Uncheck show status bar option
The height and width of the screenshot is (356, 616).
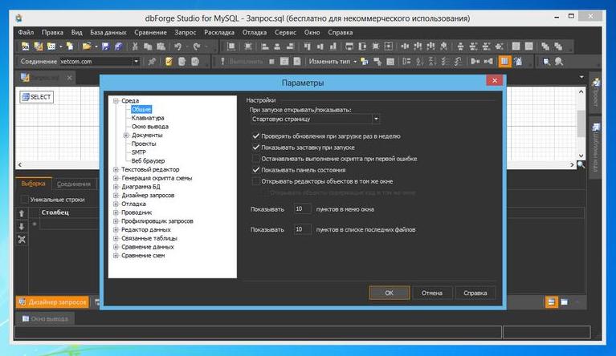pos(255,170)
